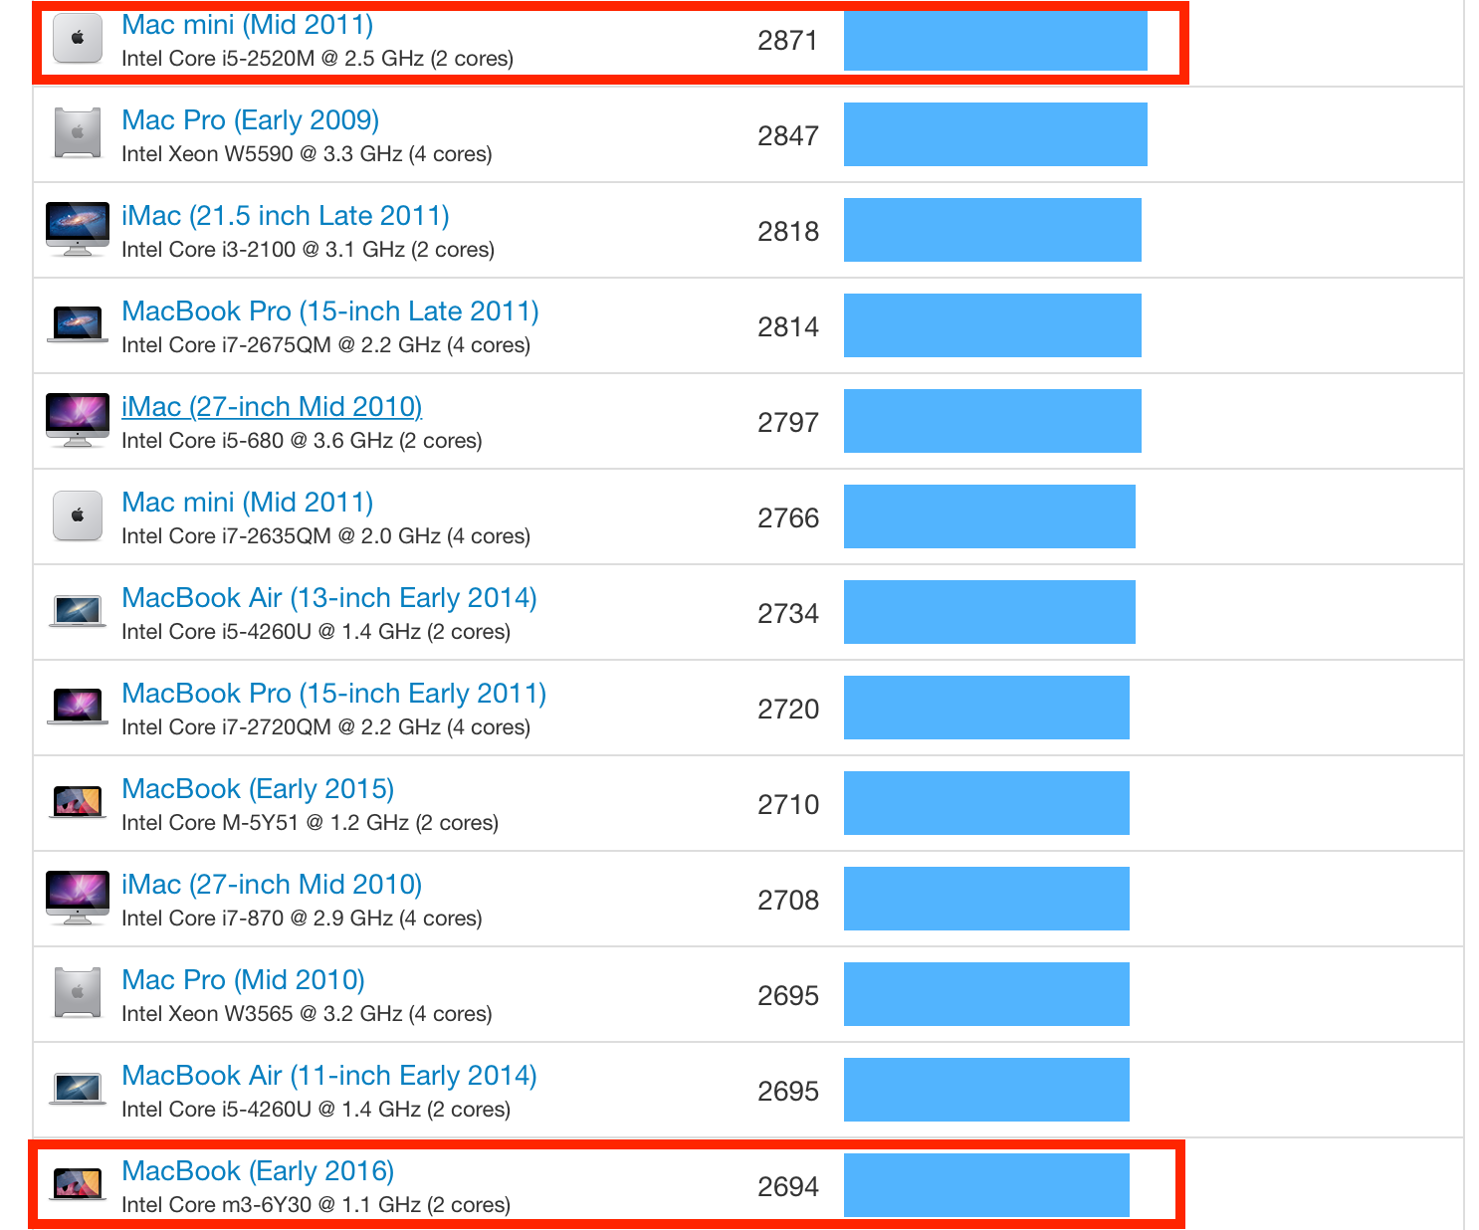Open iMac (27-inch Mid 2010) i7-870 link
This screenshot has height=1230, width=1479.
pos(272,885)
